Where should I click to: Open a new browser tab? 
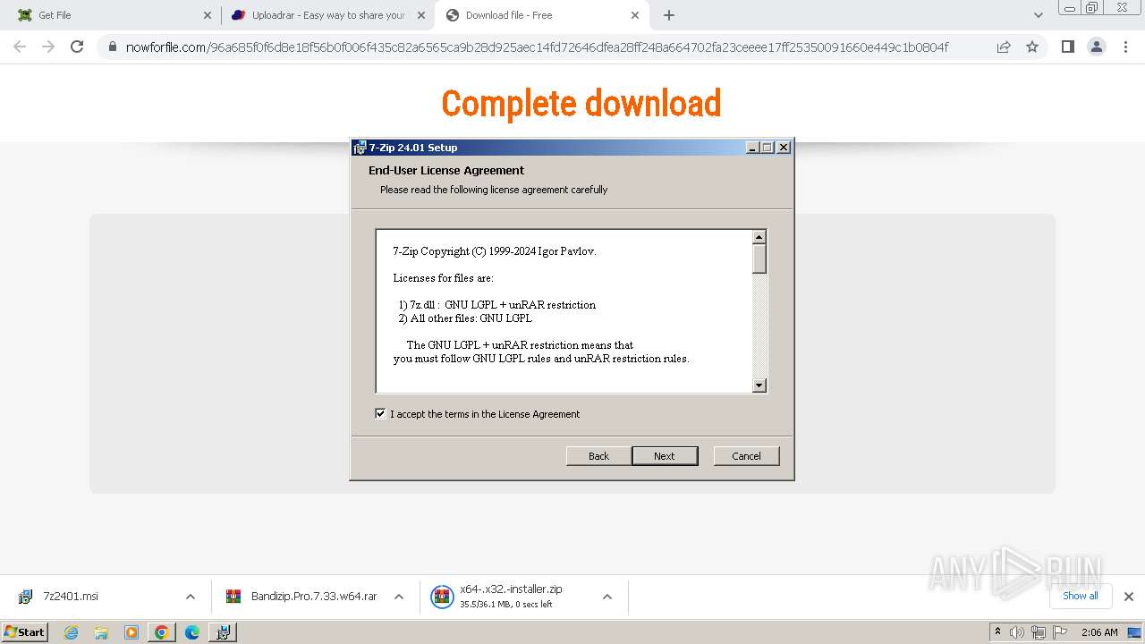(x=669, y=15)
